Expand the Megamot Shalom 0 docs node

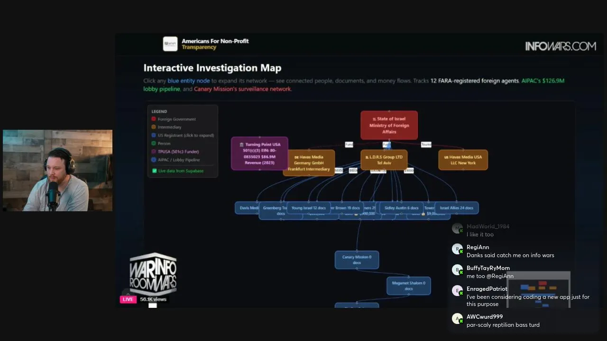pos(408,286)
